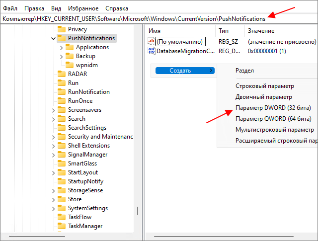The height and width of the screenshot is (241, 318).
Task: Select Строковый параметр from submenu
Action: 264,86
